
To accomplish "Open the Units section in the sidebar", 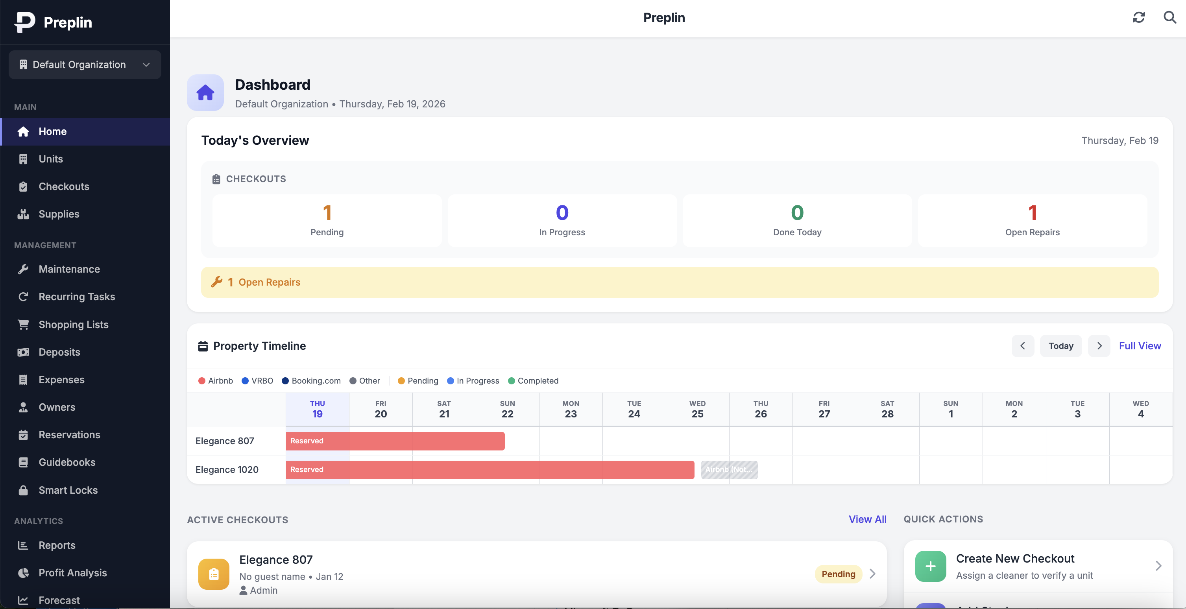I will point(51,159).
